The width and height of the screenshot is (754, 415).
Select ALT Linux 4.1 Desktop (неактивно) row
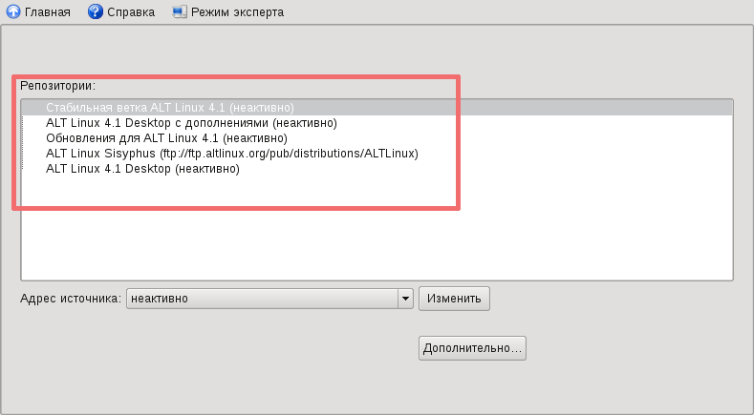(x=377, y=169)
